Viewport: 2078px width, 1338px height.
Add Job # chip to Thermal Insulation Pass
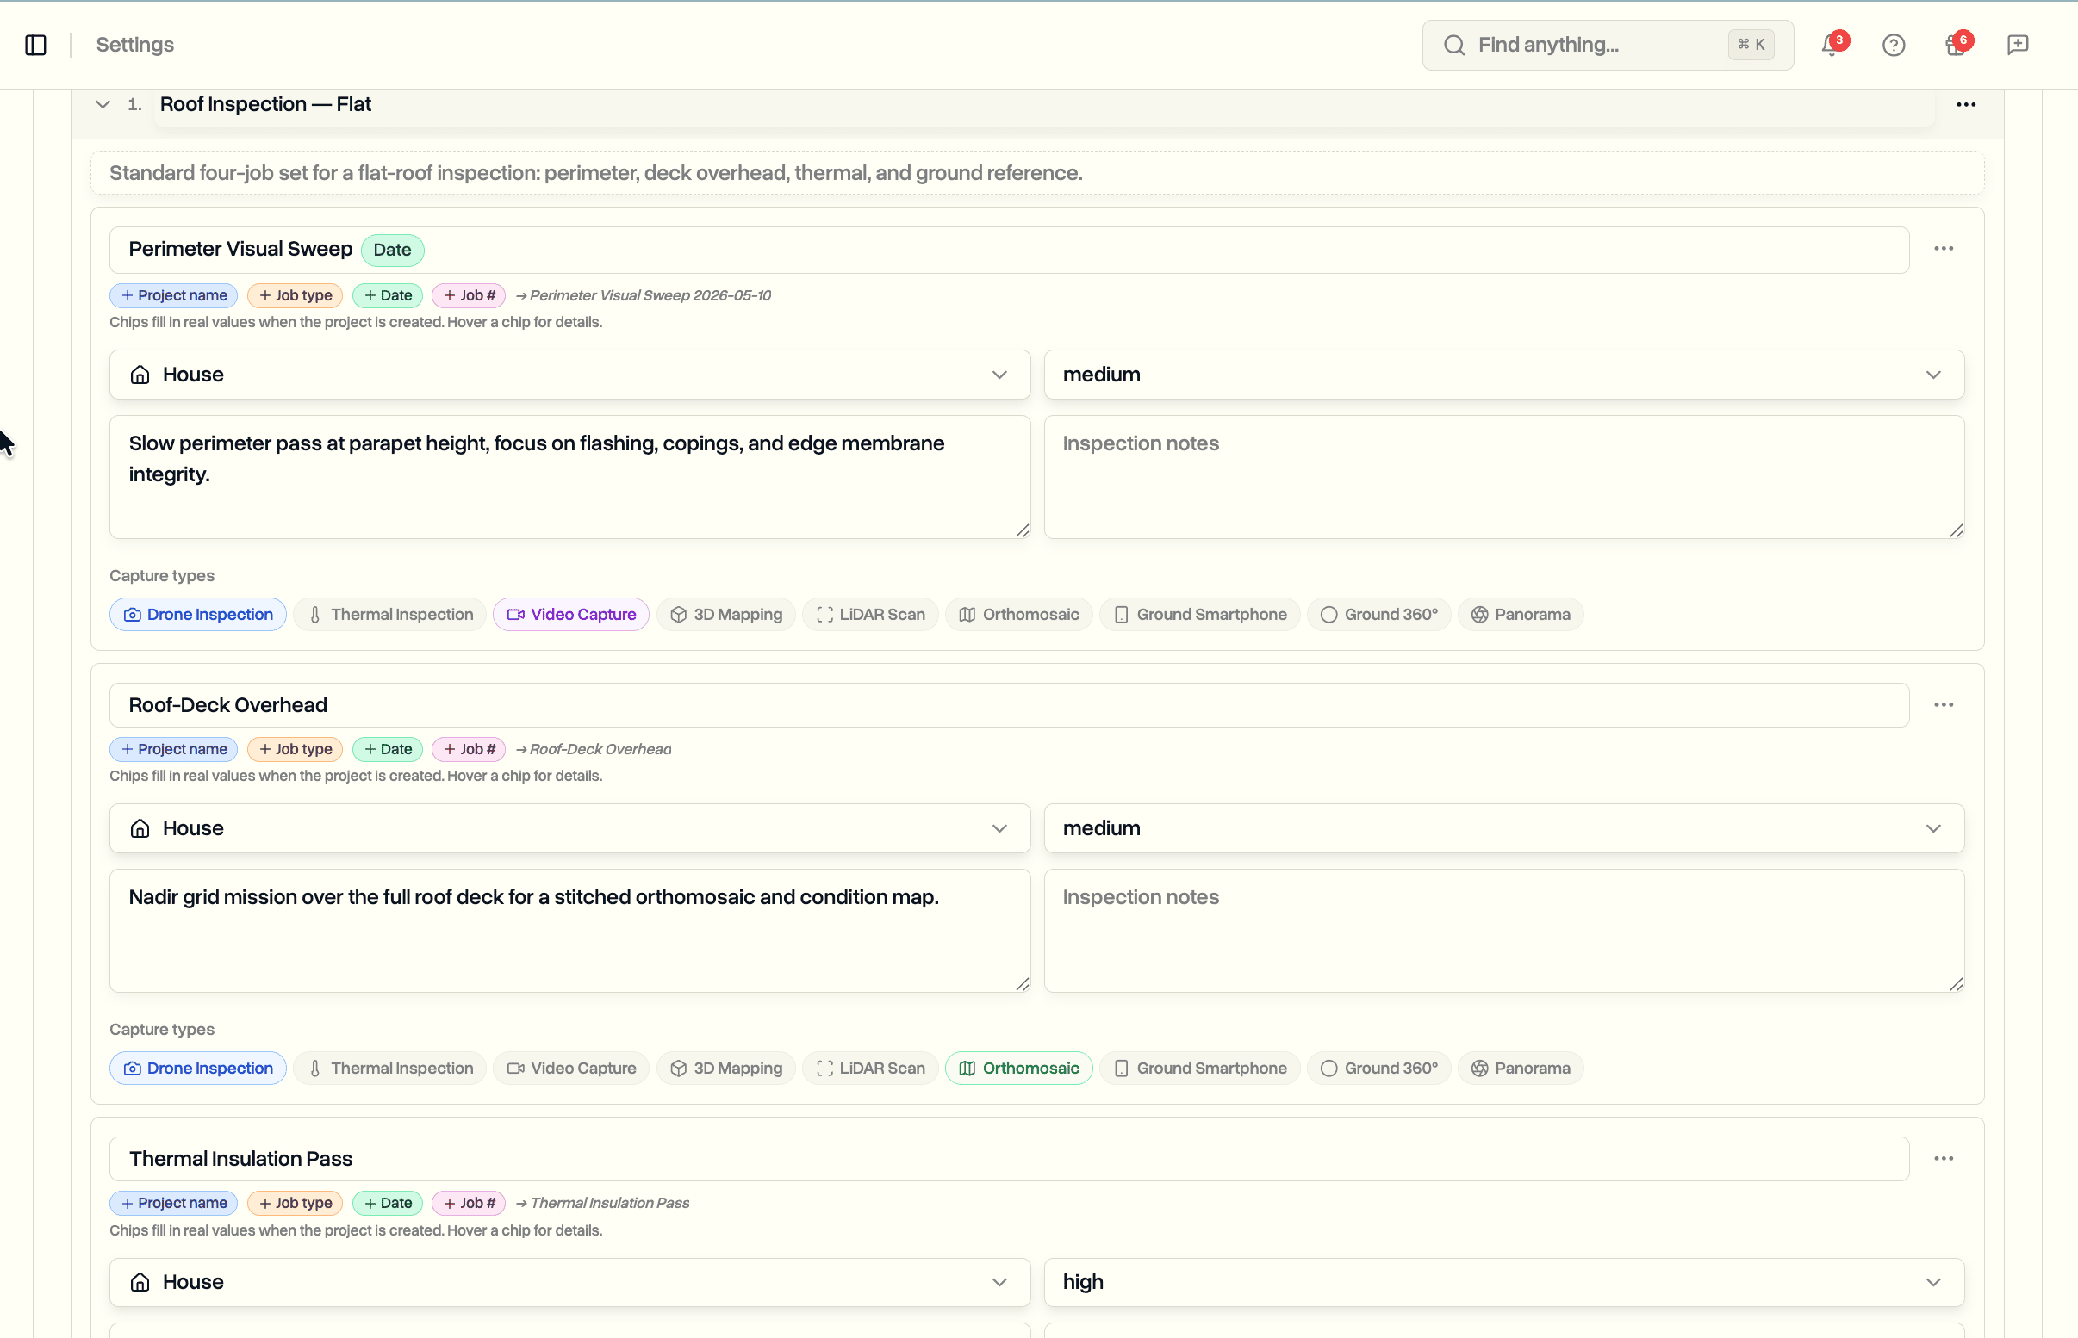(x=469, y=1203)
